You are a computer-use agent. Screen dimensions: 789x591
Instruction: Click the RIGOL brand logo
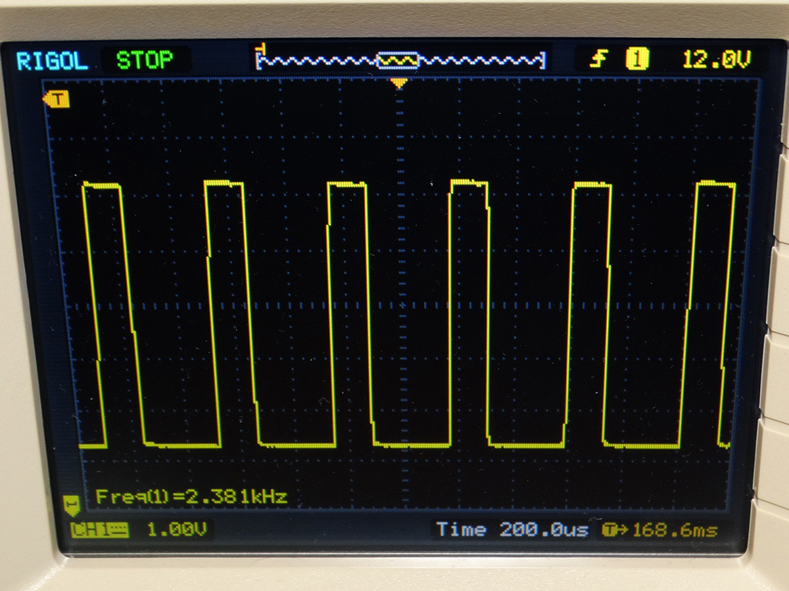click(51, 61)
